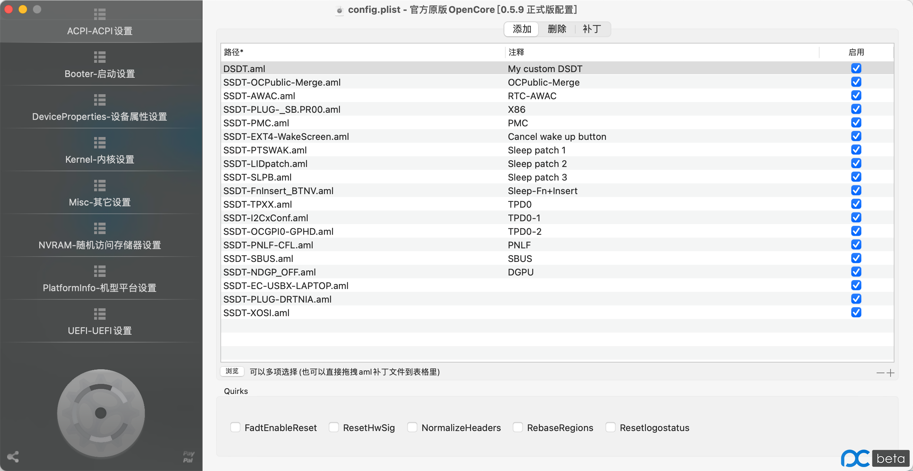Click the 'Cancel wake up button' comment

click(x=557, y=136)
